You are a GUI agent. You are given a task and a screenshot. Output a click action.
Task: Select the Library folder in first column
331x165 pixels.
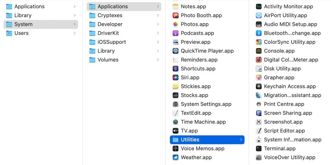point(23,15)
